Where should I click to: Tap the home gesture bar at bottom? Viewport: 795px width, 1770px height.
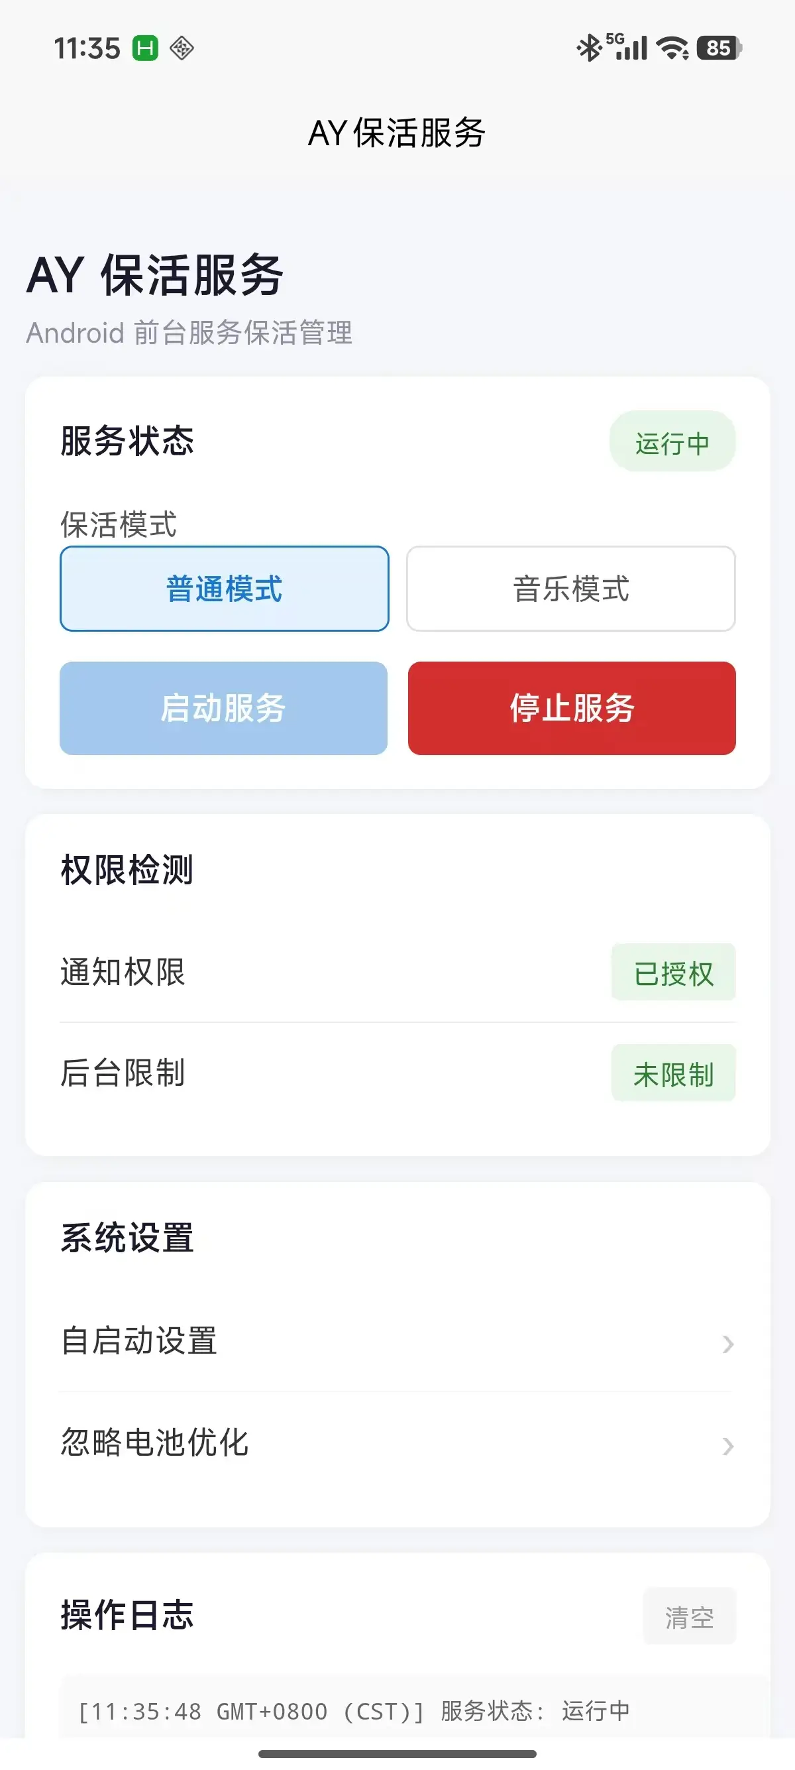[397, 1754]
